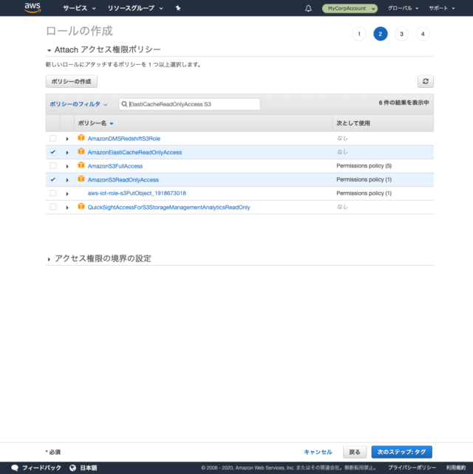Click the search magnifier icon

(x=124, y=104)
